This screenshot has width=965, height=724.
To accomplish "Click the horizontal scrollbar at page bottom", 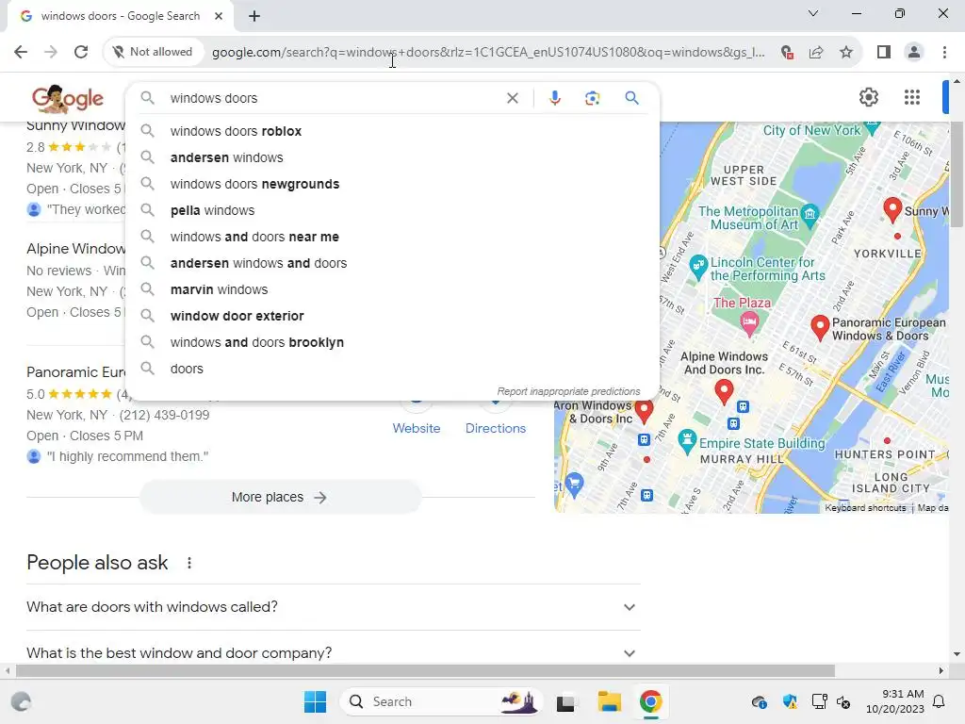I will click(425, 670).
